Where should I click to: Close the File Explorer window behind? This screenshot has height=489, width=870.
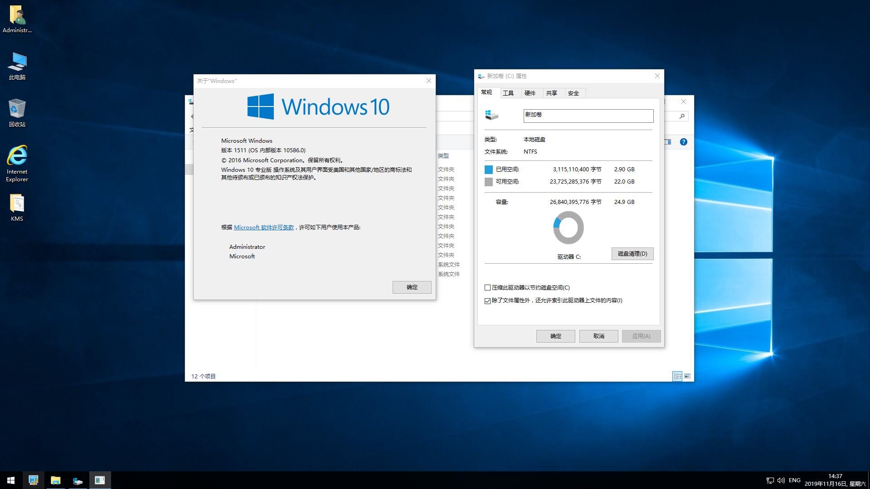tap(683, 102)
